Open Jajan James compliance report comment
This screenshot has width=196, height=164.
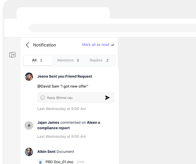(x=69, y=125)
